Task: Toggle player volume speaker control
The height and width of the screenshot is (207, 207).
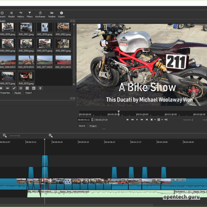Action: (166, 120)
